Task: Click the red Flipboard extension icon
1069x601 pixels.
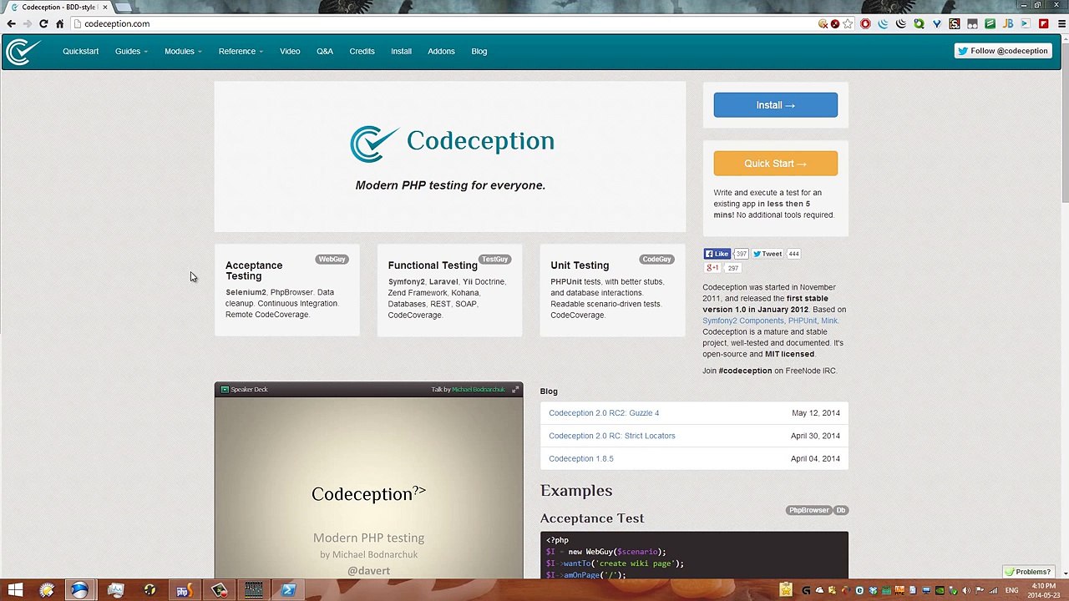Action: [1043, 24]
